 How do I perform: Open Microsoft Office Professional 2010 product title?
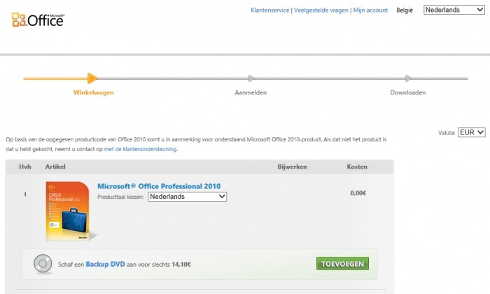[x=159, y=186]
